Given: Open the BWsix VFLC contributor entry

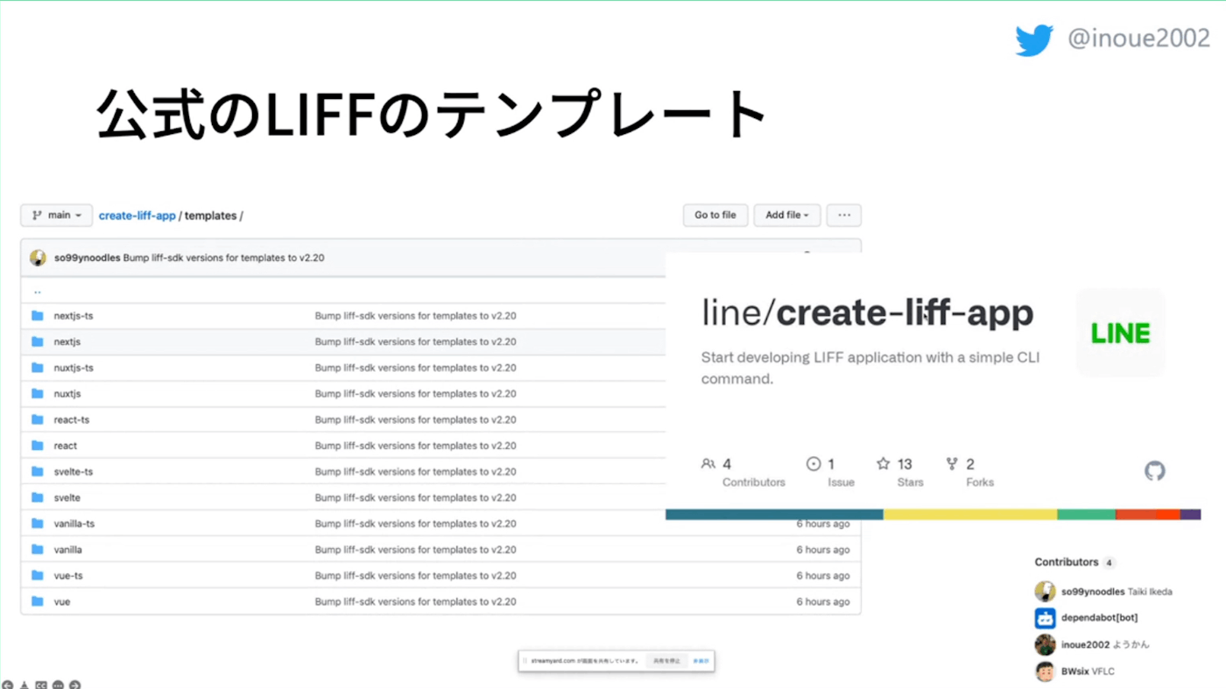Looking at the screenshot, I should coord(1075,671).
